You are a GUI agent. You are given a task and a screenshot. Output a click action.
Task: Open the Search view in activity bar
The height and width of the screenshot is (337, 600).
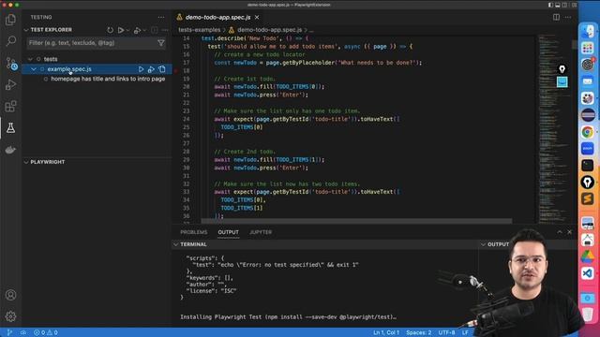click(x=10, y=41)
